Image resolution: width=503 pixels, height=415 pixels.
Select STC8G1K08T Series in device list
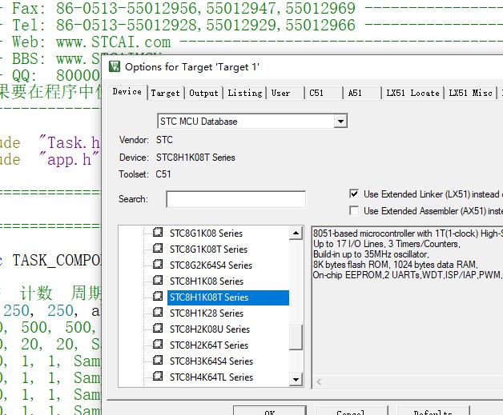pos(208,249)
